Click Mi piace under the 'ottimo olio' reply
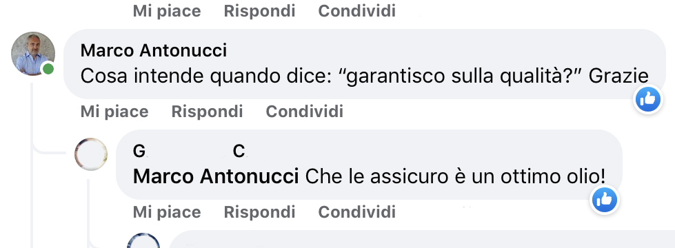The image size is (675, 248). pos(167,212)
